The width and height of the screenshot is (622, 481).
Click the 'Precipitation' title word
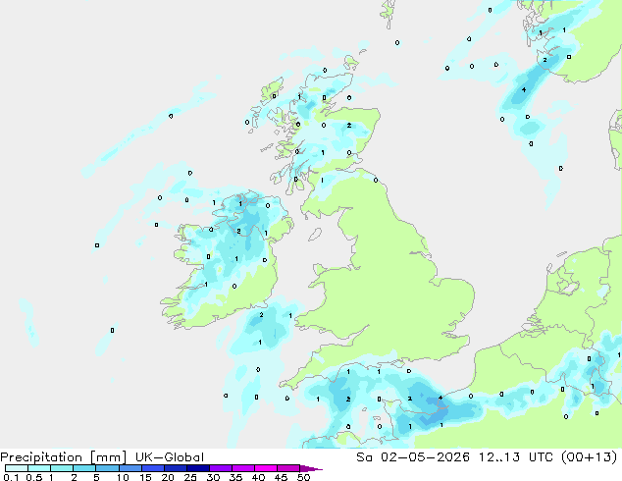(x=41, y=457)
